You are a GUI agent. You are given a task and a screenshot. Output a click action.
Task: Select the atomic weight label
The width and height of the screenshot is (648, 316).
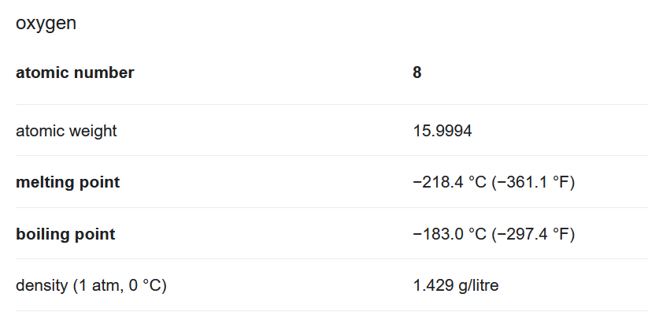[x=66, y=131]
